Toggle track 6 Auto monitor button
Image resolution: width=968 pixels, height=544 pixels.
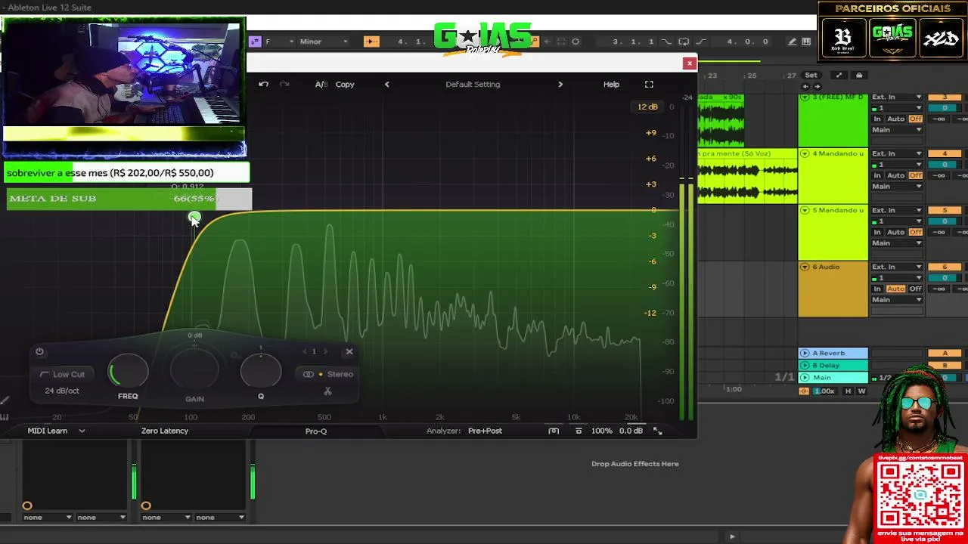click(x=895, y=289)
